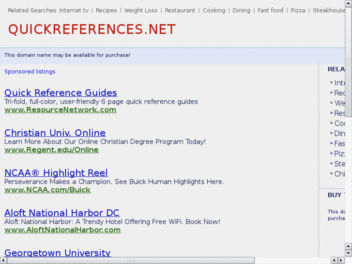Open sidebar related link starting 'Piz'

[339, 154]
